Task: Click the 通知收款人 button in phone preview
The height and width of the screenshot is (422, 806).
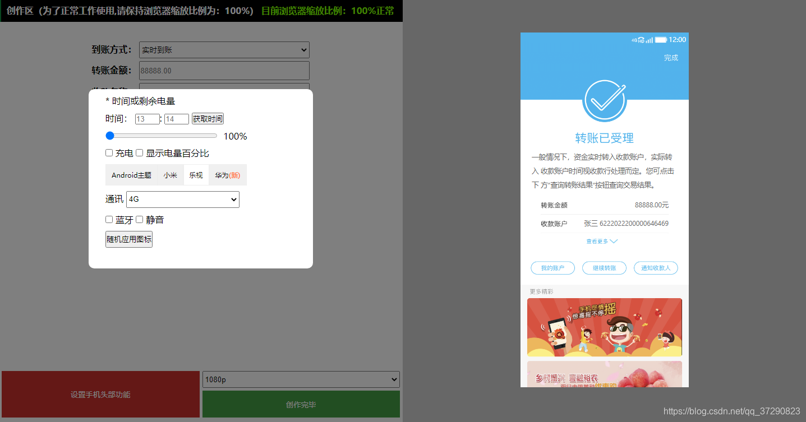Action: (656, 268)
